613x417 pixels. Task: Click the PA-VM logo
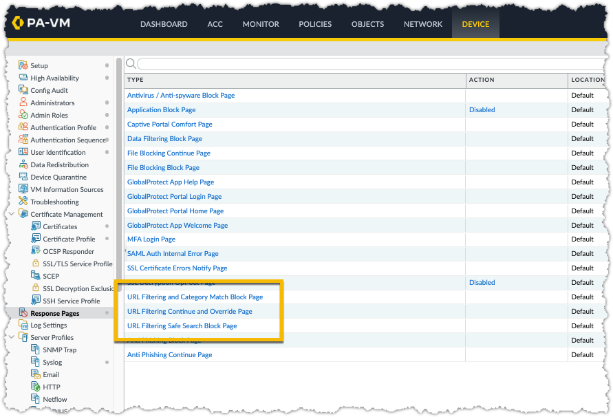[41, 24]
